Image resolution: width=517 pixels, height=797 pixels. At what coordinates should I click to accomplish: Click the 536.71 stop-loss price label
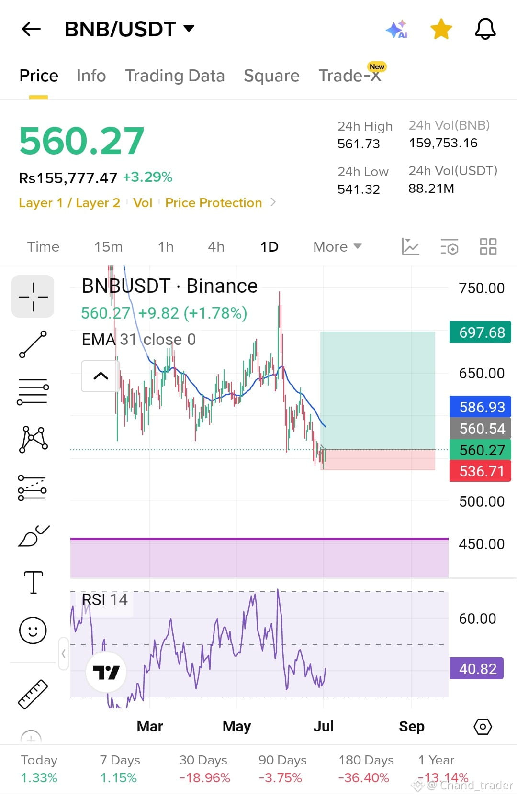pos(481,471)
